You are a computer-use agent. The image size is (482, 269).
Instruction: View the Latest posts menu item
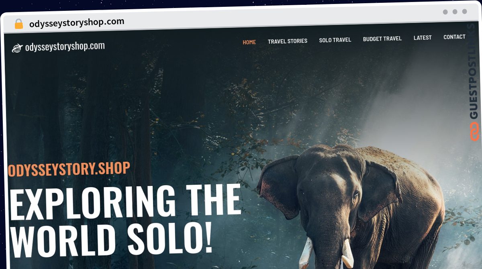click(x=423, y=38)
